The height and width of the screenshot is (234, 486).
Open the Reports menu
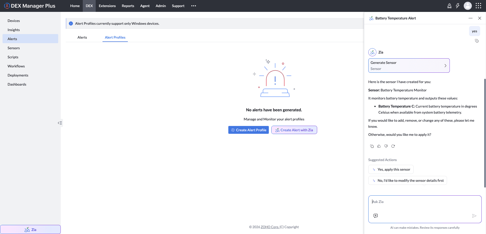(x=128, y=6)
